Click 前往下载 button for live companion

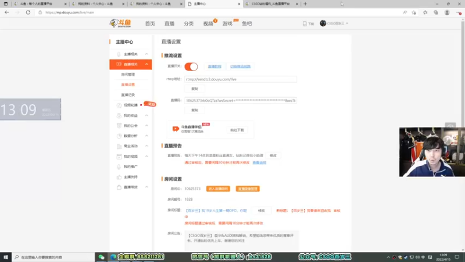pos(237,130)
